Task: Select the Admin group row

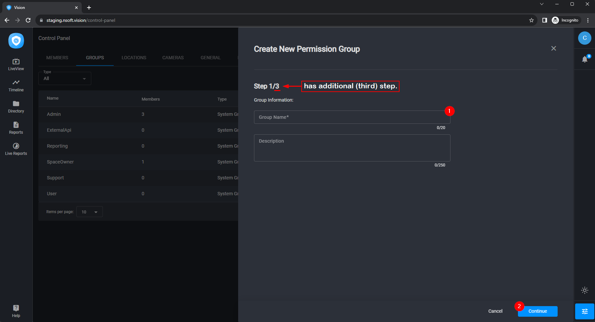Action: (138, 114)
